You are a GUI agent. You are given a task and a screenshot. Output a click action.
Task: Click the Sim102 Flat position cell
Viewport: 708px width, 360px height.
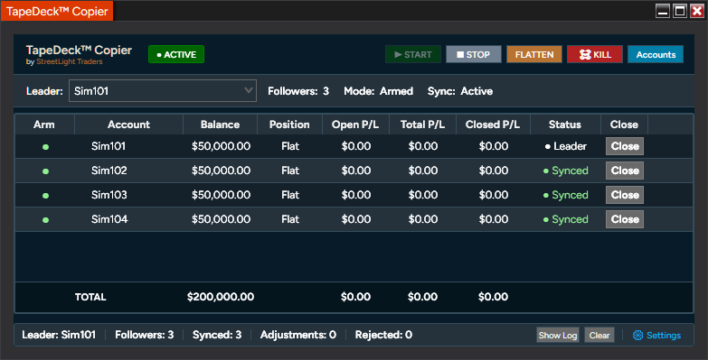click(290, 171)
